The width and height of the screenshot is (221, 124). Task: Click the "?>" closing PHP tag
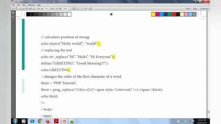click(x=43, y=103)
